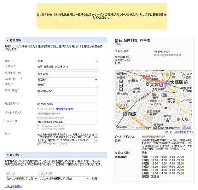Click the description textarea scroll-up arrow
Viewport: 198px width, 190px height.
[x=96, y=134]
